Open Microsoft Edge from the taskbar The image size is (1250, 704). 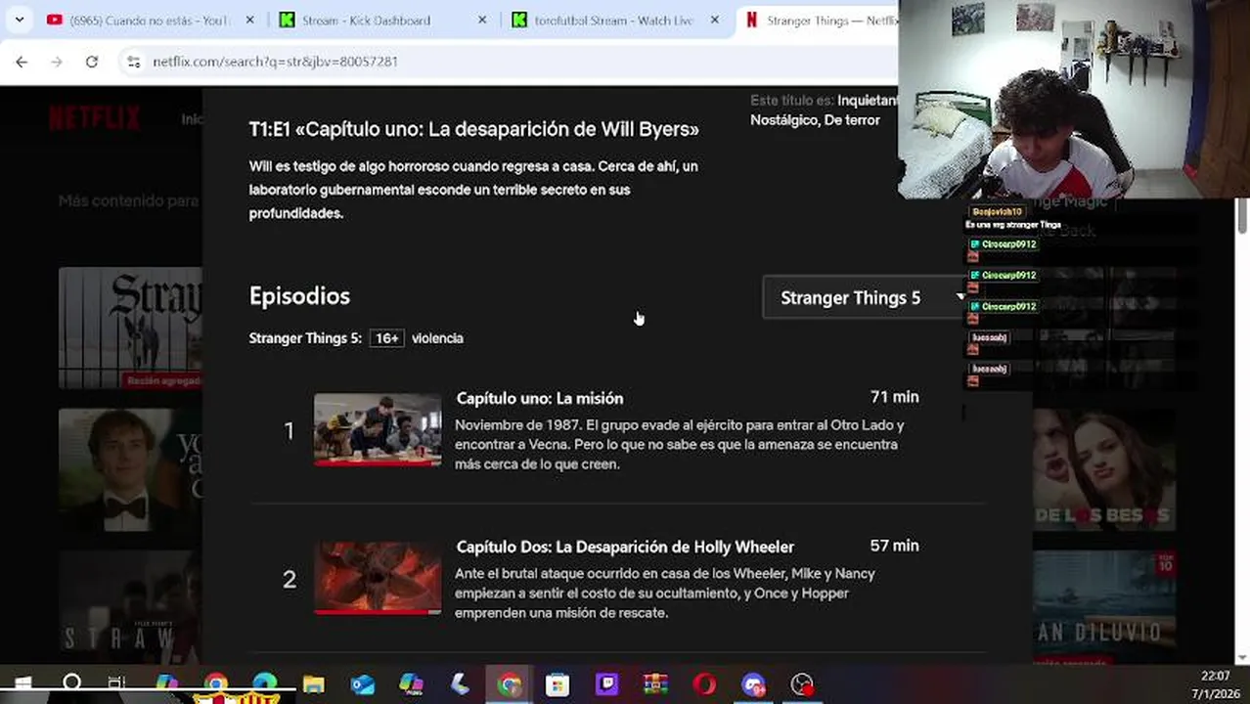point(264,683)
